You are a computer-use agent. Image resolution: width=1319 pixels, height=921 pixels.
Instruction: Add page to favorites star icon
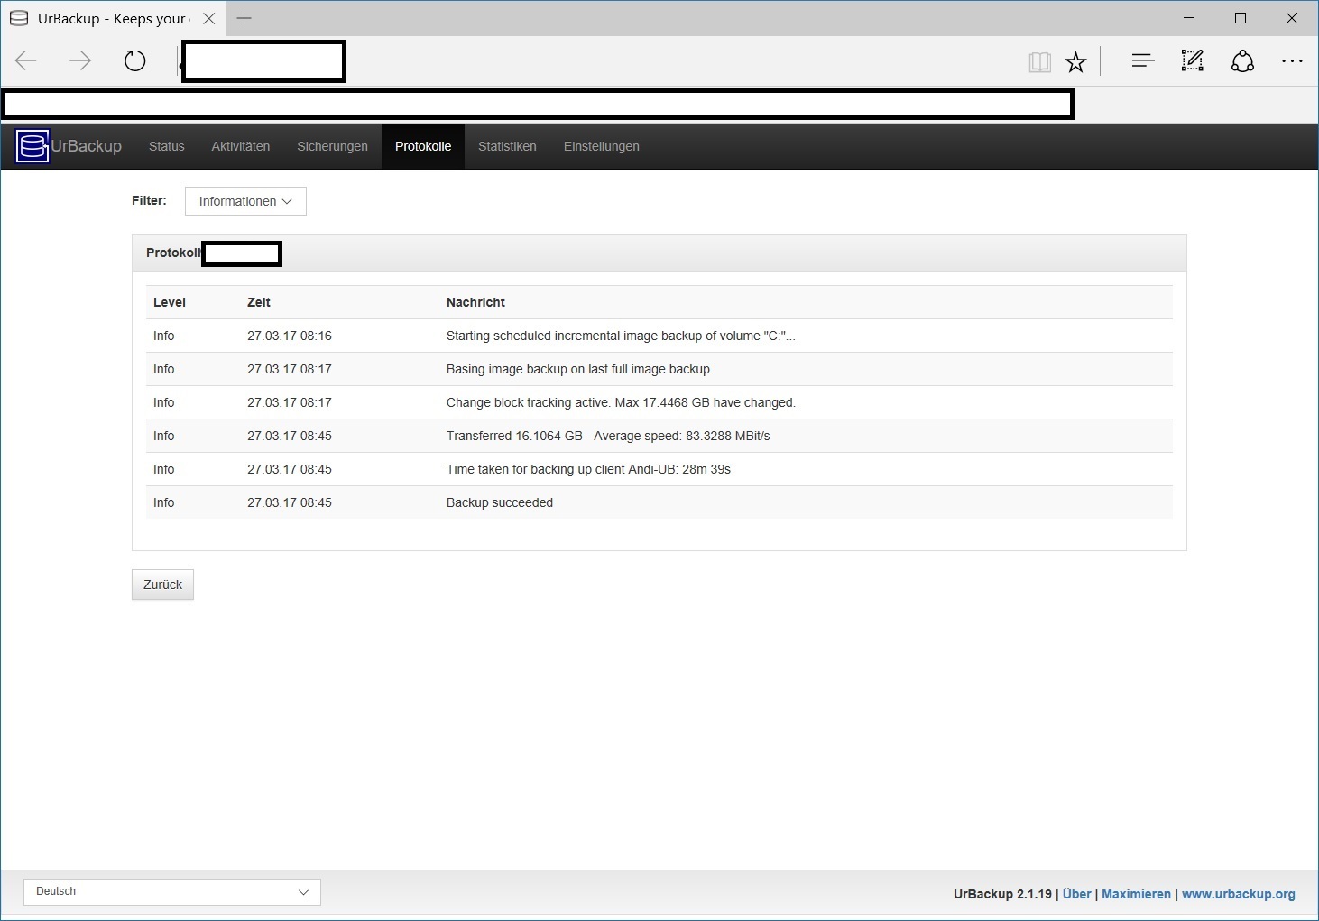(1075, 62)
